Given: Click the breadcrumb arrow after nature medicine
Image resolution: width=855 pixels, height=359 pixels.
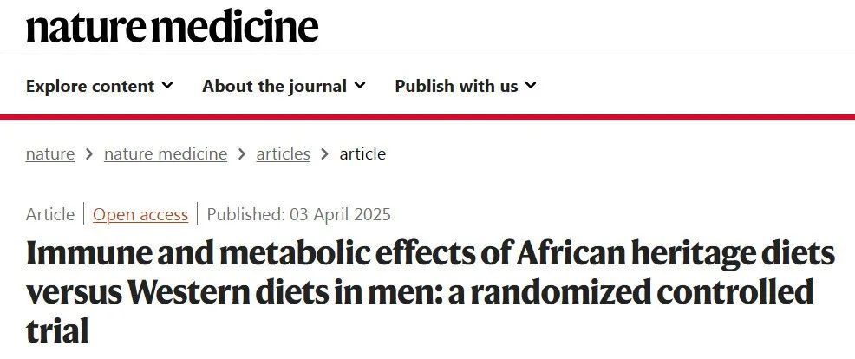Looking at the screenshot, I should (242, 154).
